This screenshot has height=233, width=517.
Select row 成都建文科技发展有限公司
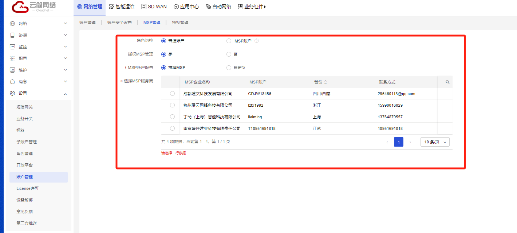(172, 94)
